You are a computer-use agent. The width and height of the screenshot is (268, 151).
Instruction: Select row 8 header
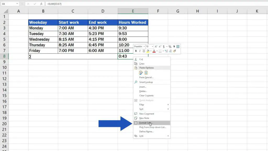coord(4,56)
